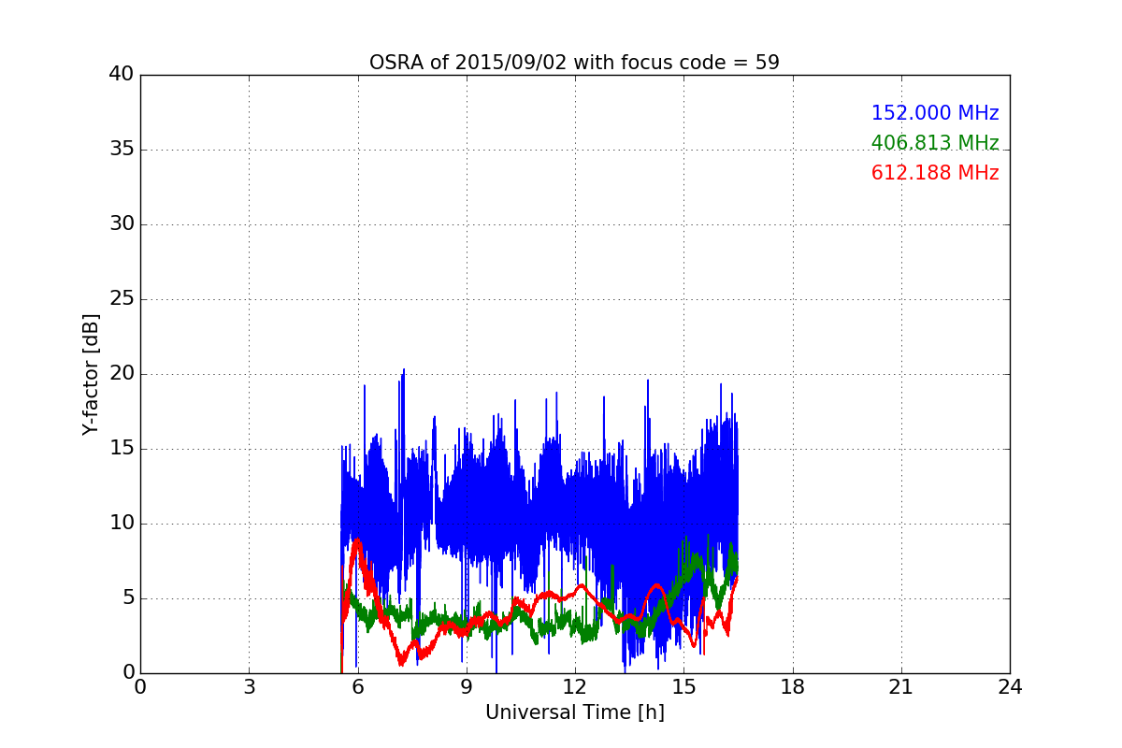This screenshot has width=1122, height=748.
Task: Click the y-axis tick label '15'
Action: [122, 449]
